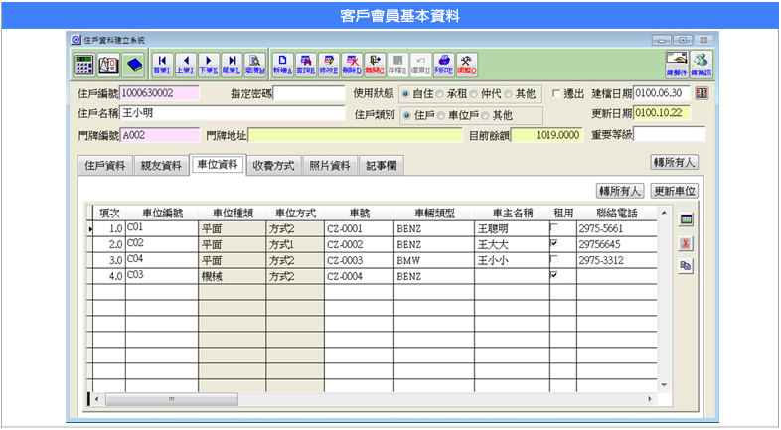781x430 pixels.
Task: Click the grid's horizontal scrollbar thumb
Action: coord(171,398)
